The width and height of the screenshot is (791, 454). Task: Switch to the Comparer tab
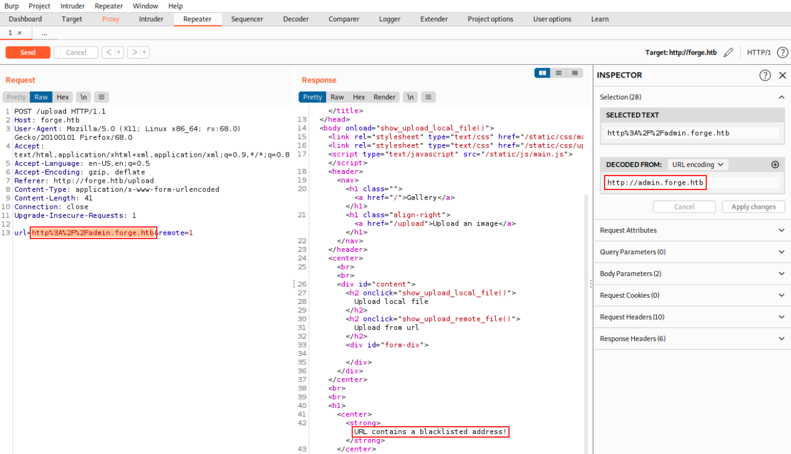point(344,19)
